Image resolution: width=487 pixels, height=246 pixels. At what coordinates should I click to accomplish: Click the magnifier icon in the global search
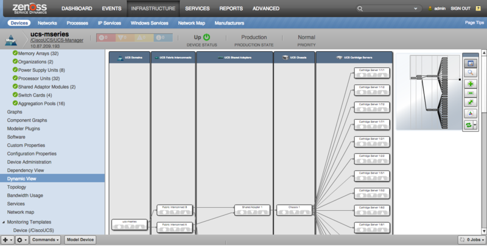pyautogui.click(x=360, y=9)
